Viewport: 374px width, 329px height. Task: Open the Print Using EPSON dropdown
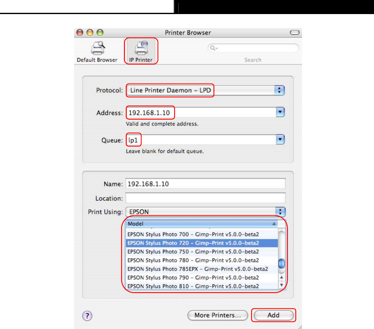click(205, 211)
